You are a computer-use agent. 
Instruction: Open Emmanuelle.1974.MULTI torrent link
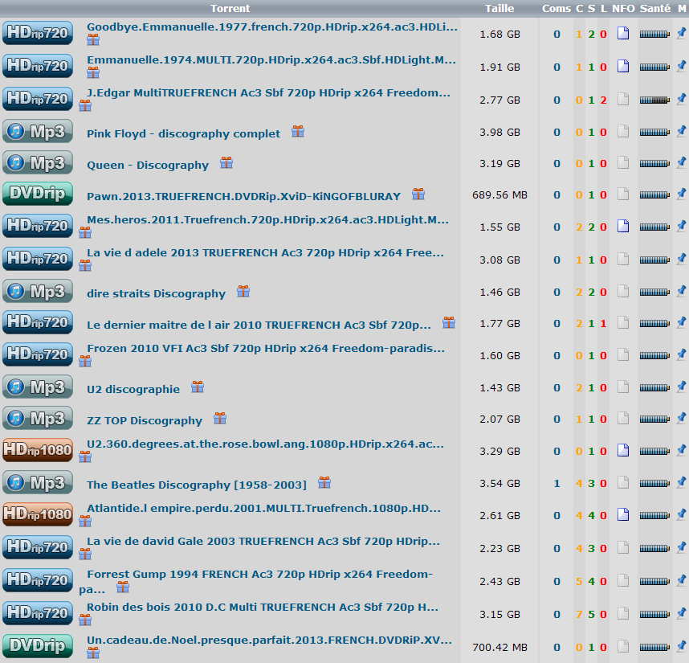271,59
